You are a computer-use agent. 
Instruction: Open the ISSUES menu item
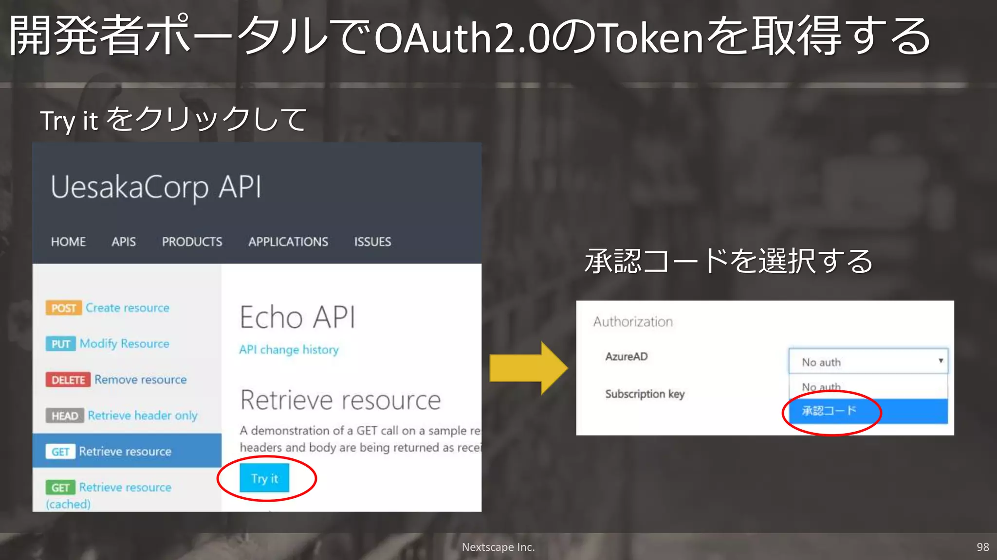pyautogui.click(x=372, y=242)
